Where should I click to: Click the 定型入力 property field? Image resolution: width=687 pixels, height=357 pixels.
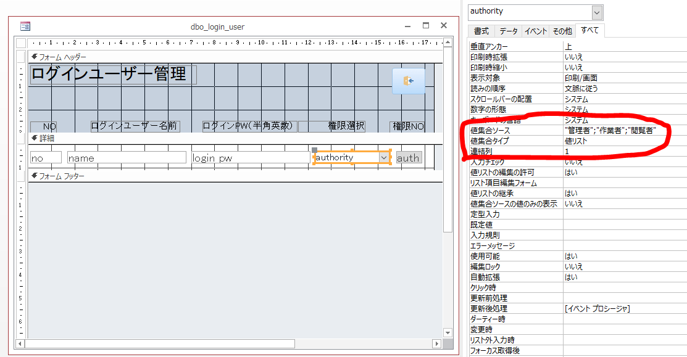tap(625, 215)
